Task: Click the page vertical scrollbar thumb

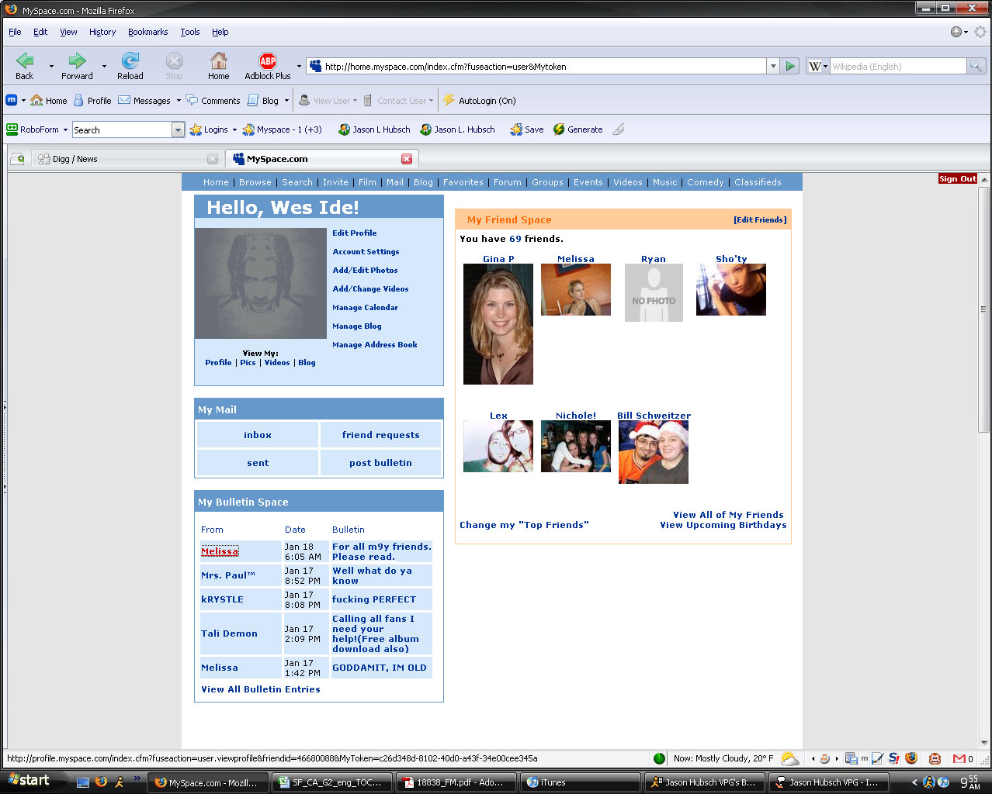Action: tap(984, 310)
